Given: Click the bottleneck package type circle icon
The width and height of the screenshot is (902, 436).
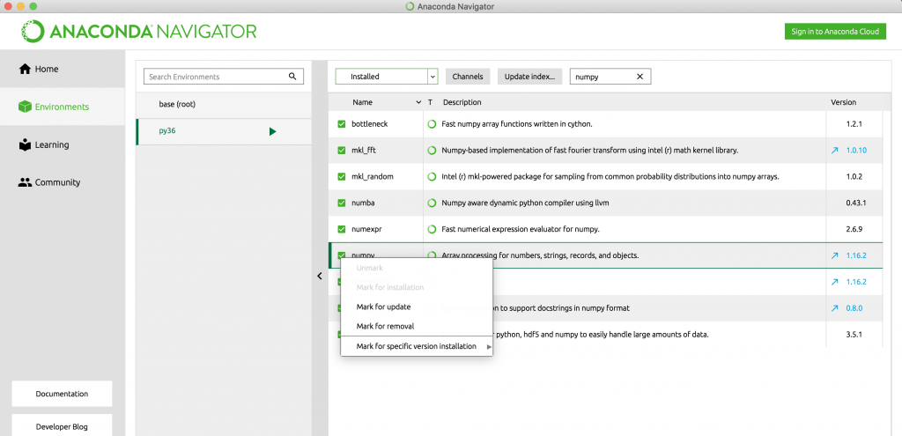Looking at the screenshot, I should [432, 123].
